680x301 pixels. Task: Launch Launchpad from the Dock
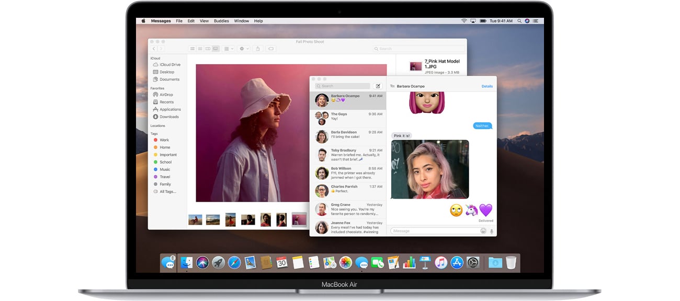pos(219,262)
